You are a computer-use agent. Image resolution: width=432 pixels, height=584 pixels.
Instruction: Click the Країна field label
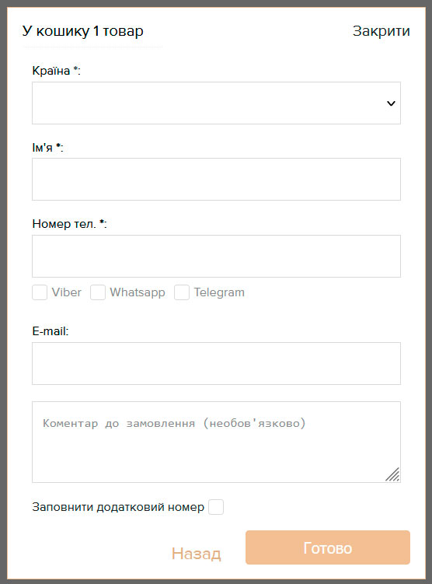point(56,71)
